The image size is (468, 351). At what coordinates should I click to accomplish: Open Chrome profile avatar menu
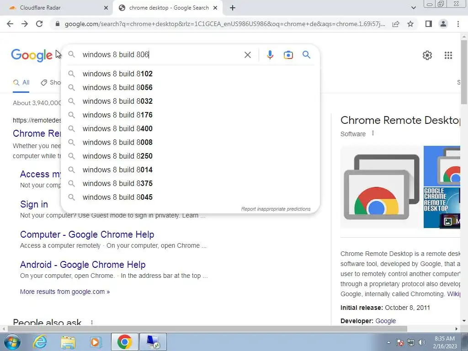coord(443,24)
